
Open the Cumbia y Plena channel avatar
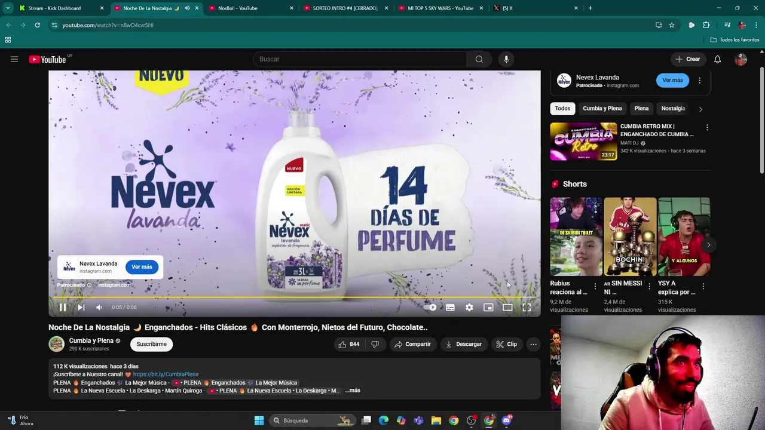pos(56,344)
